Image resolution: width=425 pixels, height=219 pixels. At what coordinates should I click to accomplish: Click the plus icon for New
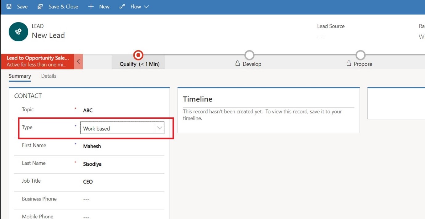(91, 6)
